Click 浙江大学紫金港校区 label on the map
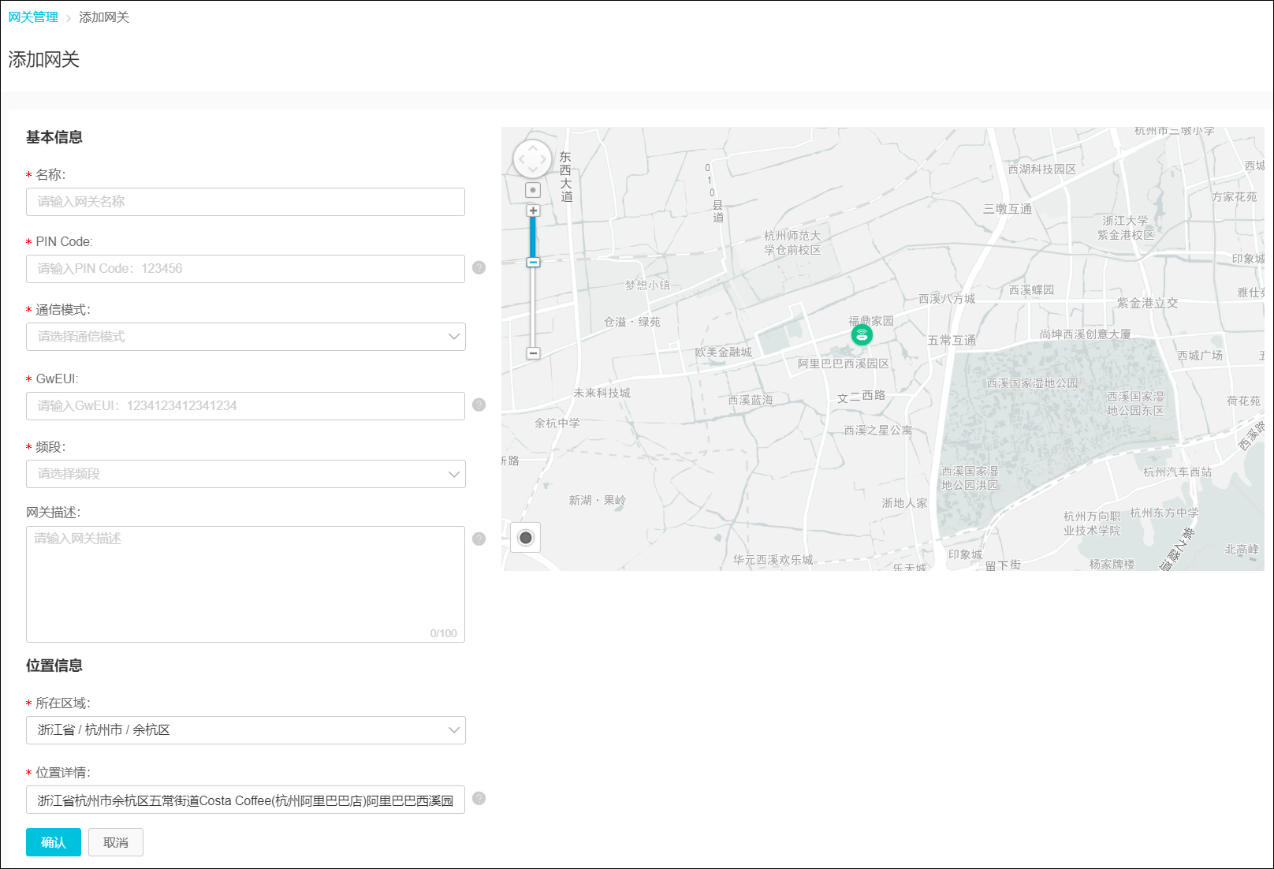Image resolution: width=1274 pixels, height=869 pixels. coord(1126,228)
